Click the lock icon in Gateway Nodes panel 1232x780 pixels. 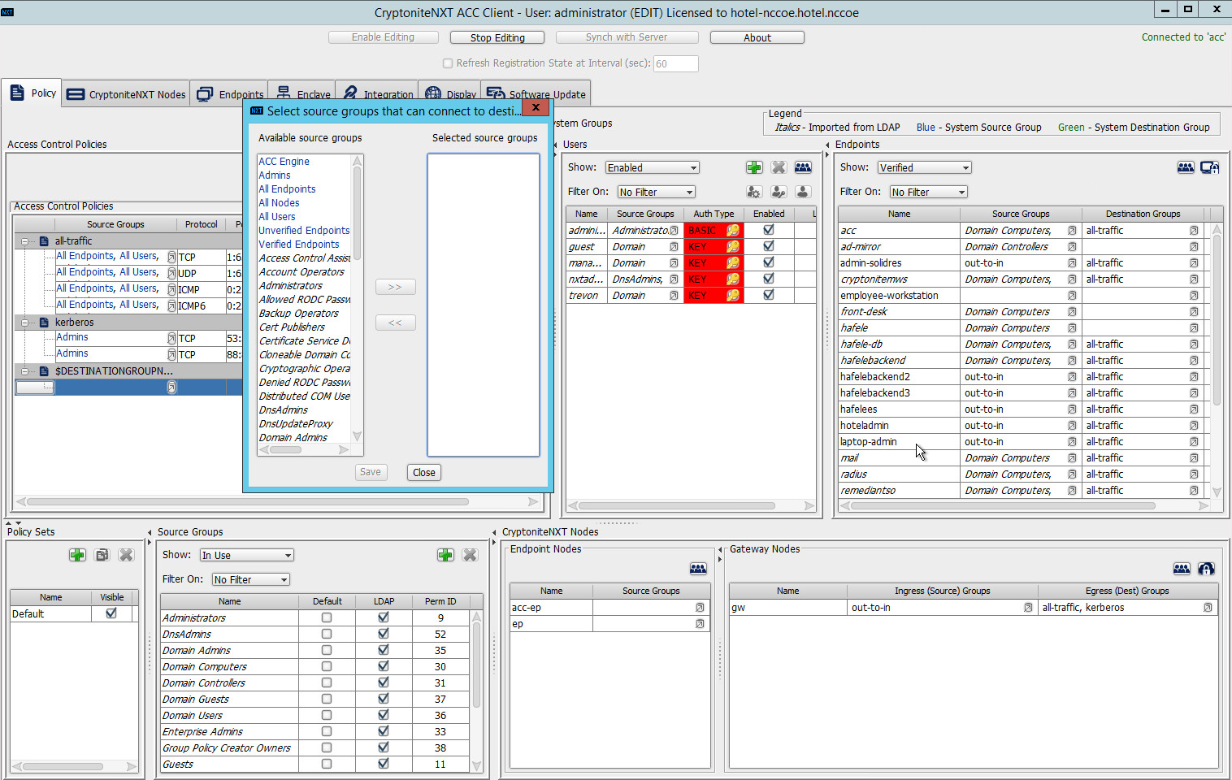1206,569
